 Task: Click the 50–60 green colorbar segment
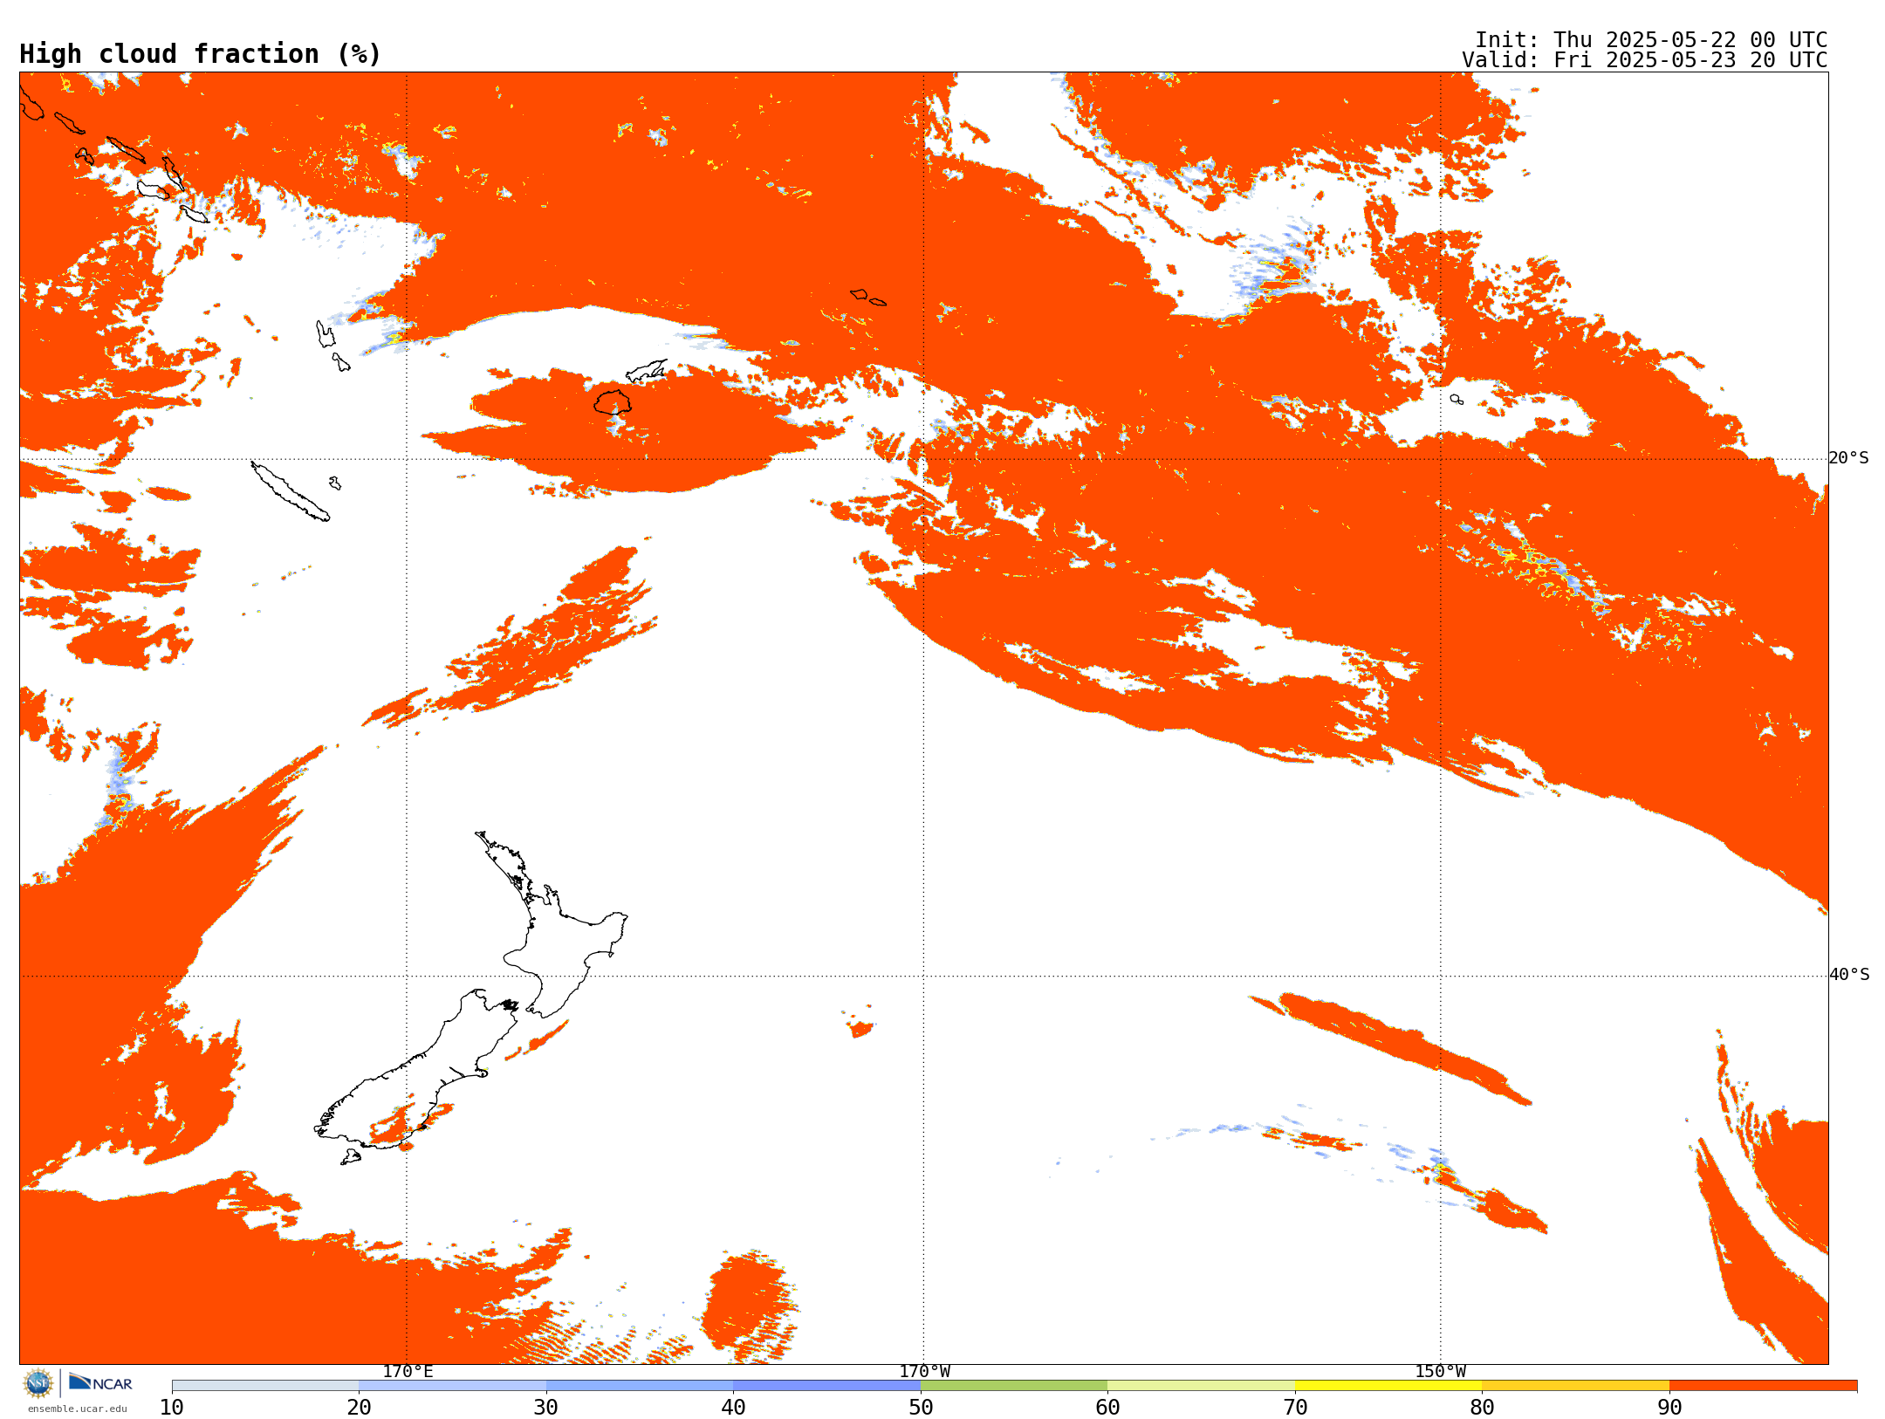point(1014,1385)
